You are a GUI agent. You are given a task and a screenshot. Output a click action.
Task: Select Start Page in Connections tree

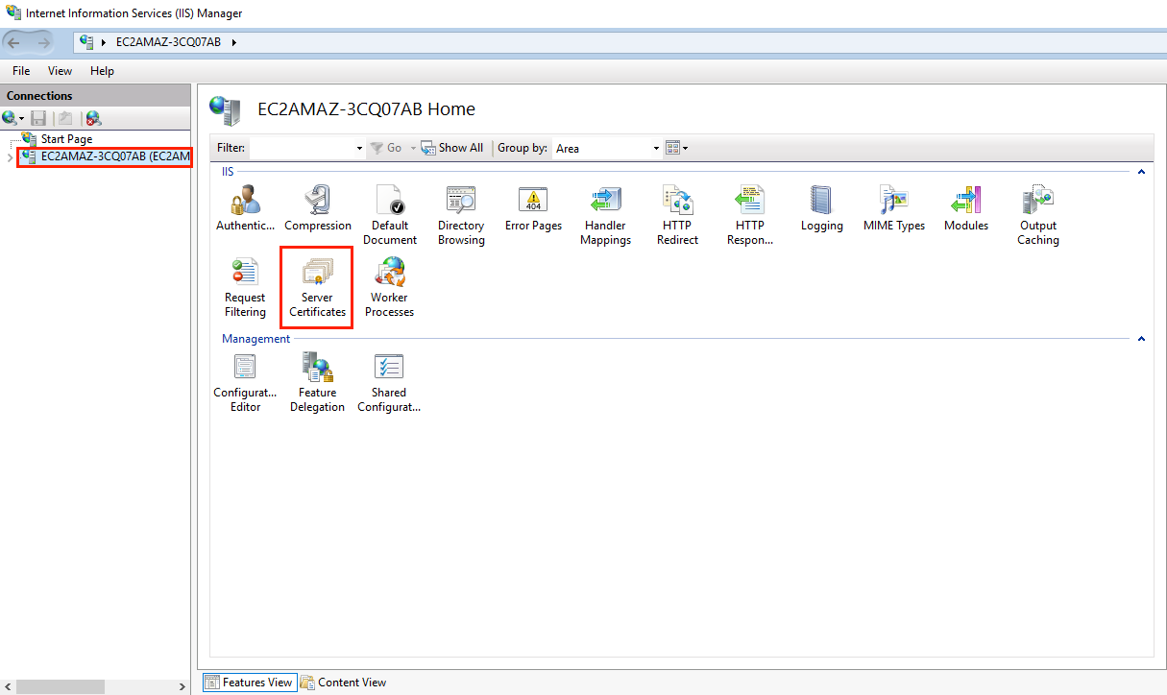pos(66,139)
